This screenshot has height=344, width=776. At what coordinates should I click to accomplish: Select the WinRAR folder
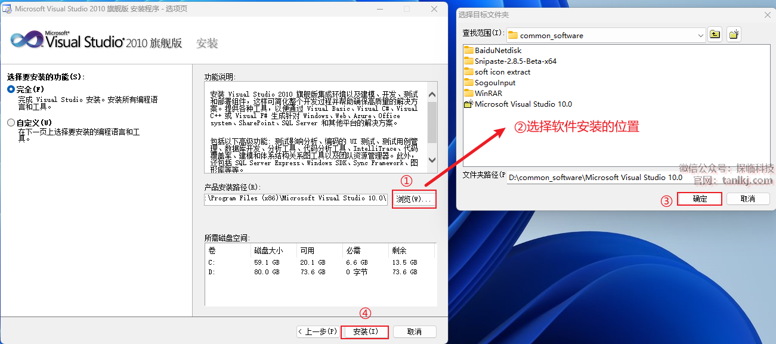(x=489, y=94)
